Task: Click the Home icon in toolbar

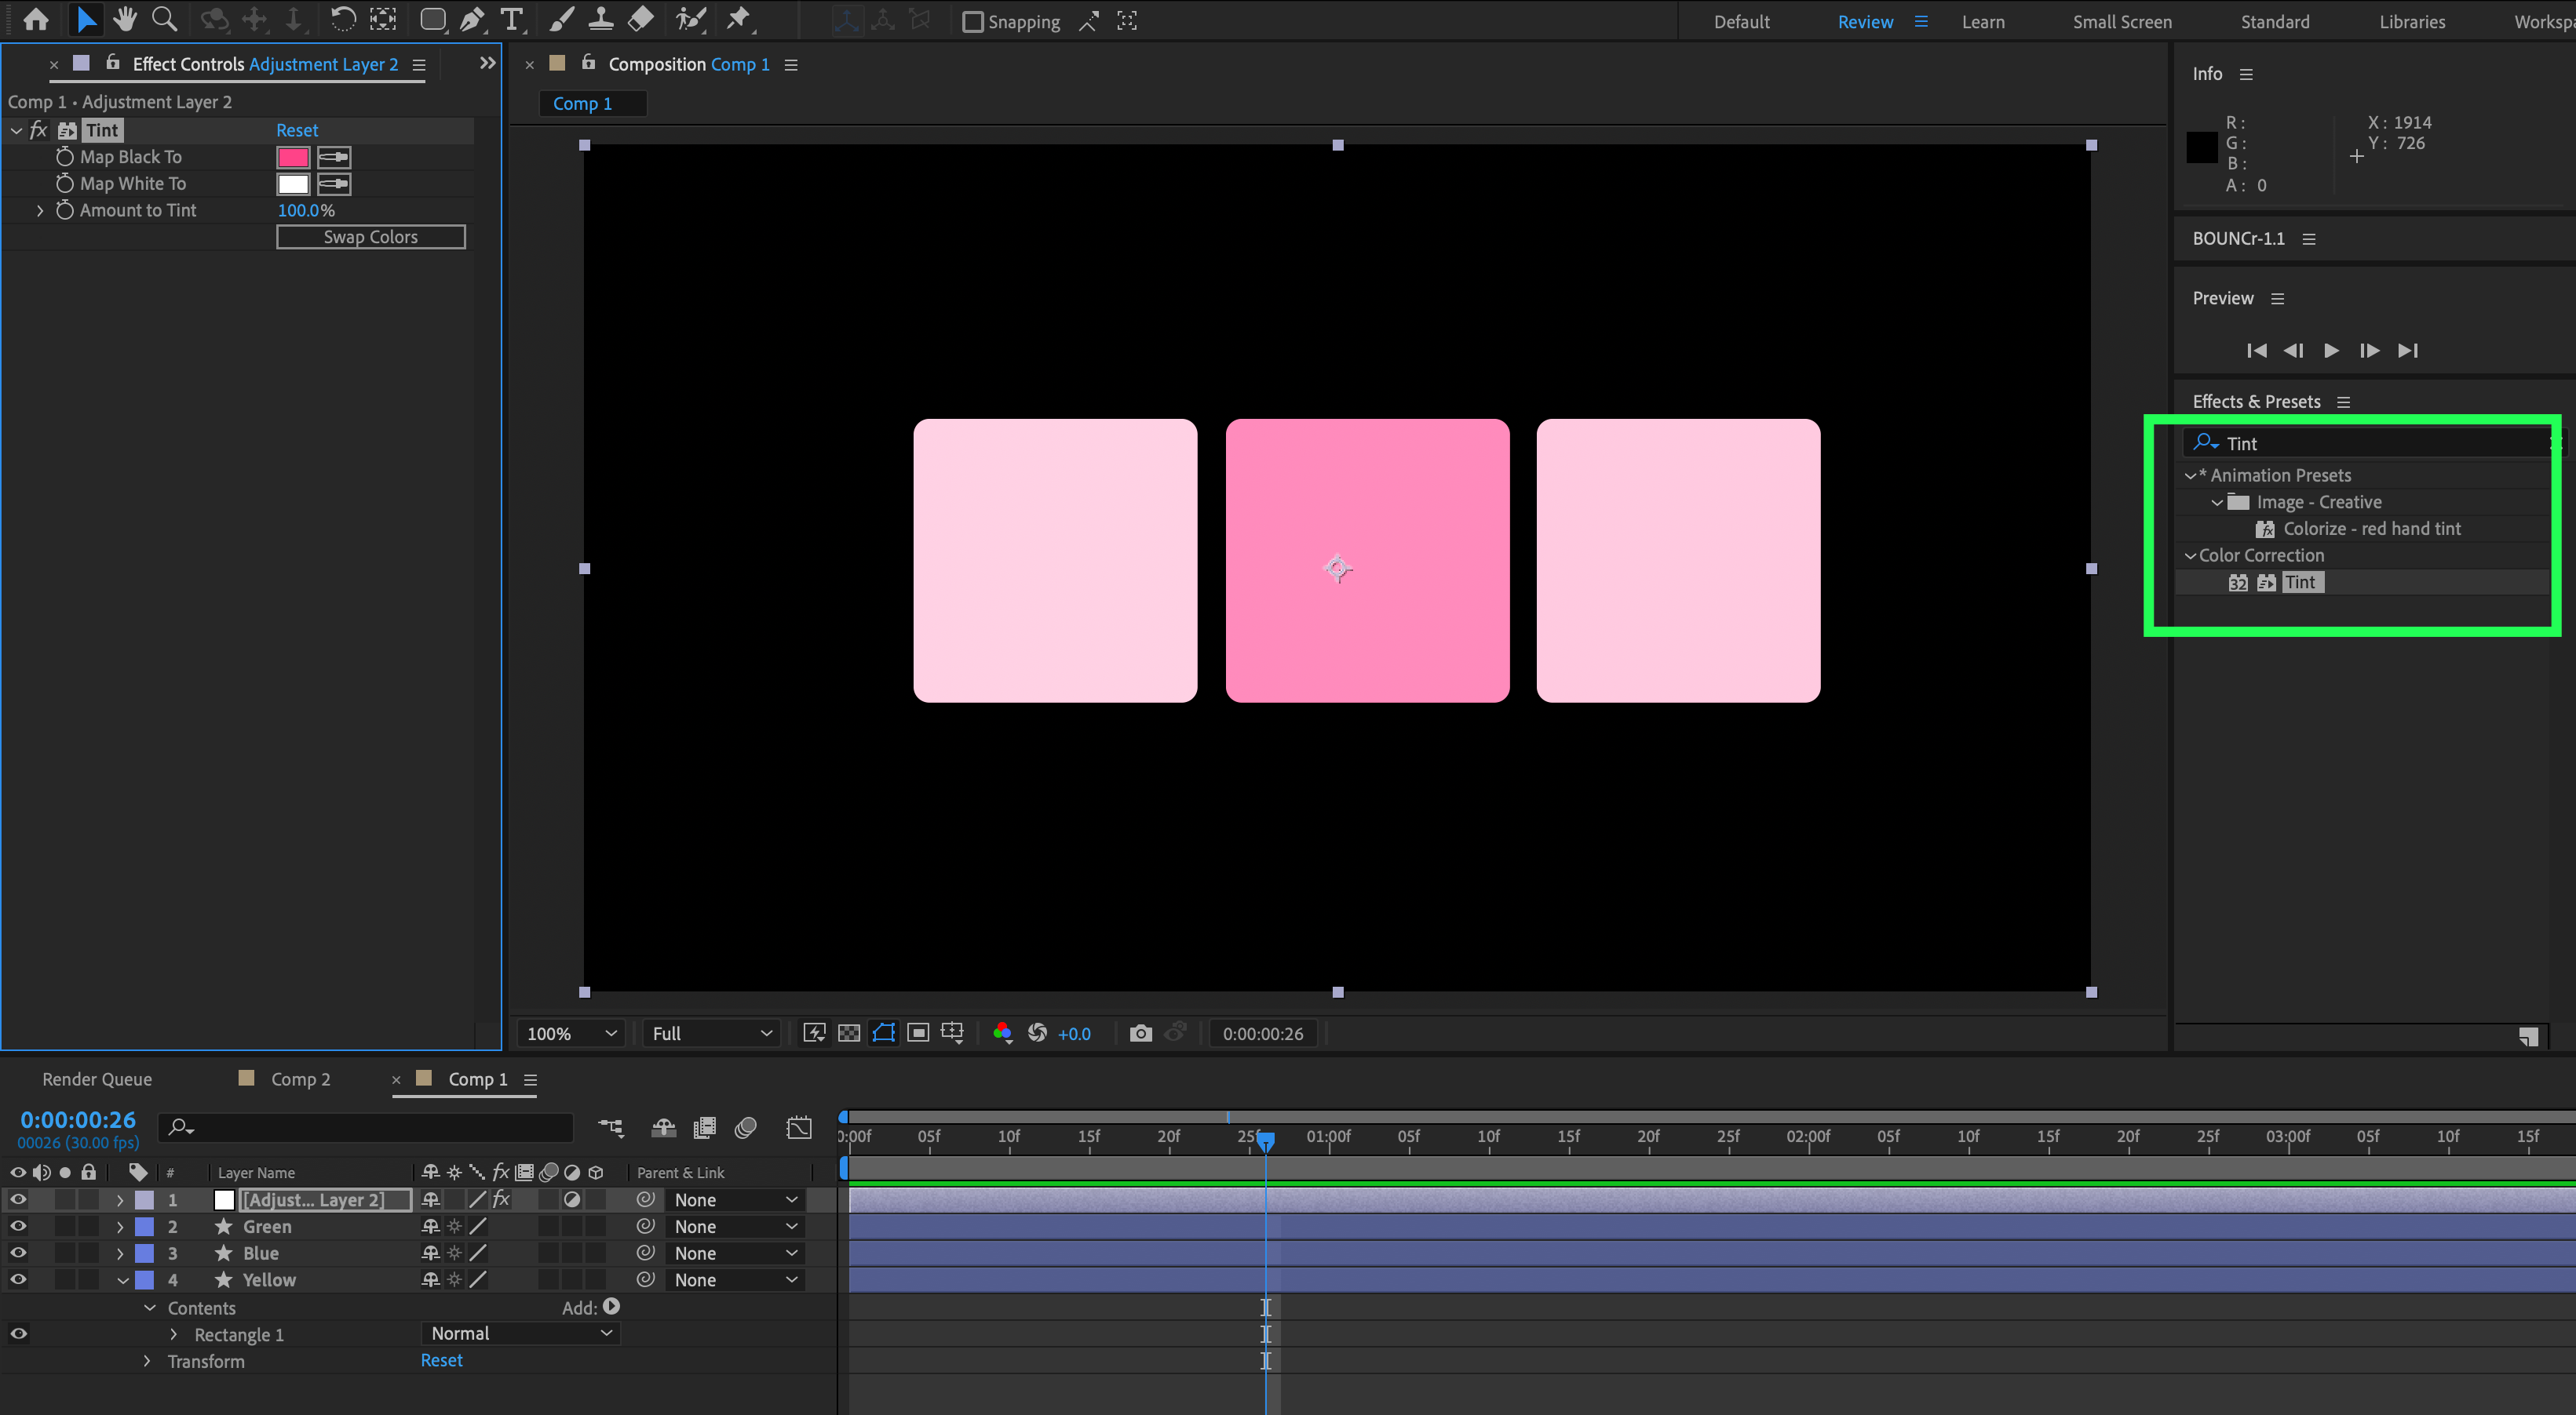Action: (x=36, y=19)
